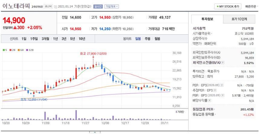Click the stock code 246960

(x=37, y=7)
